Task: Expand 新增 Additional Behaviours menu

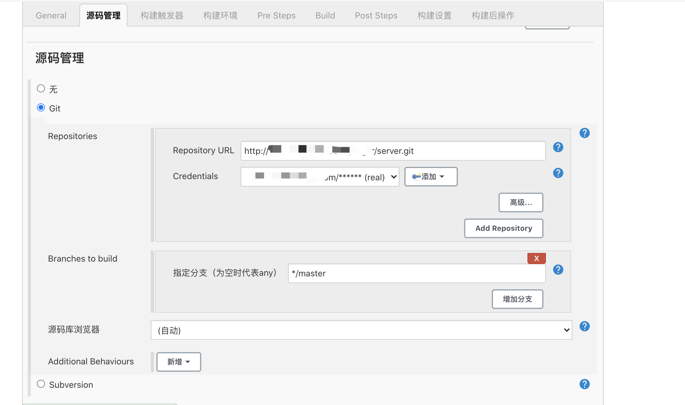Action: coord(178,362)
